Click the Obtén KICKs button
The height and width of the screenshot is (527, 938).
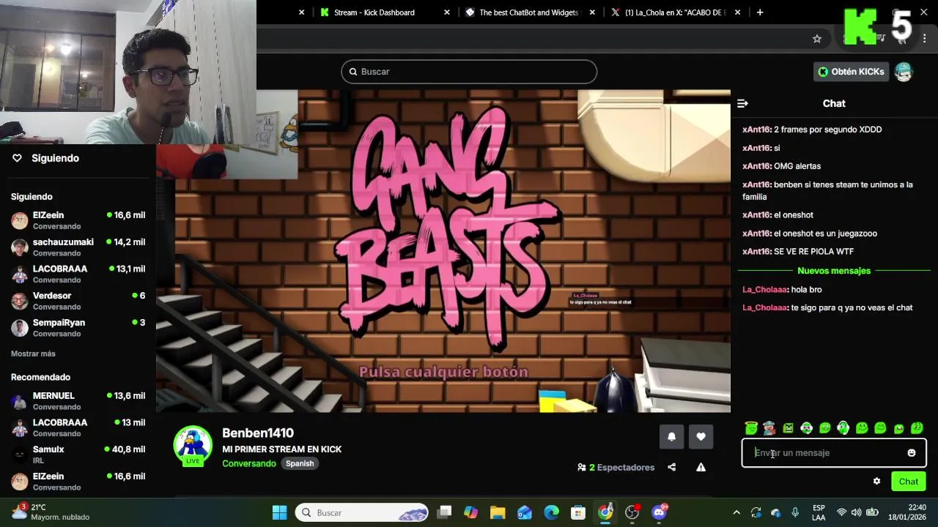(851, 72)
